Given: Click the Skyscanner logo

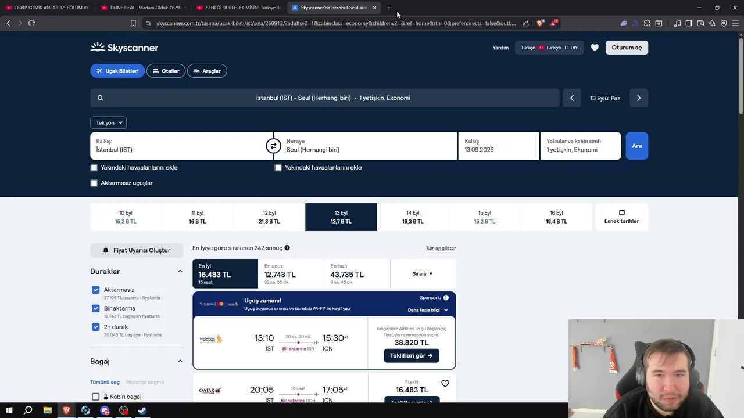Looking at the screenshot, I should point(124,48).
